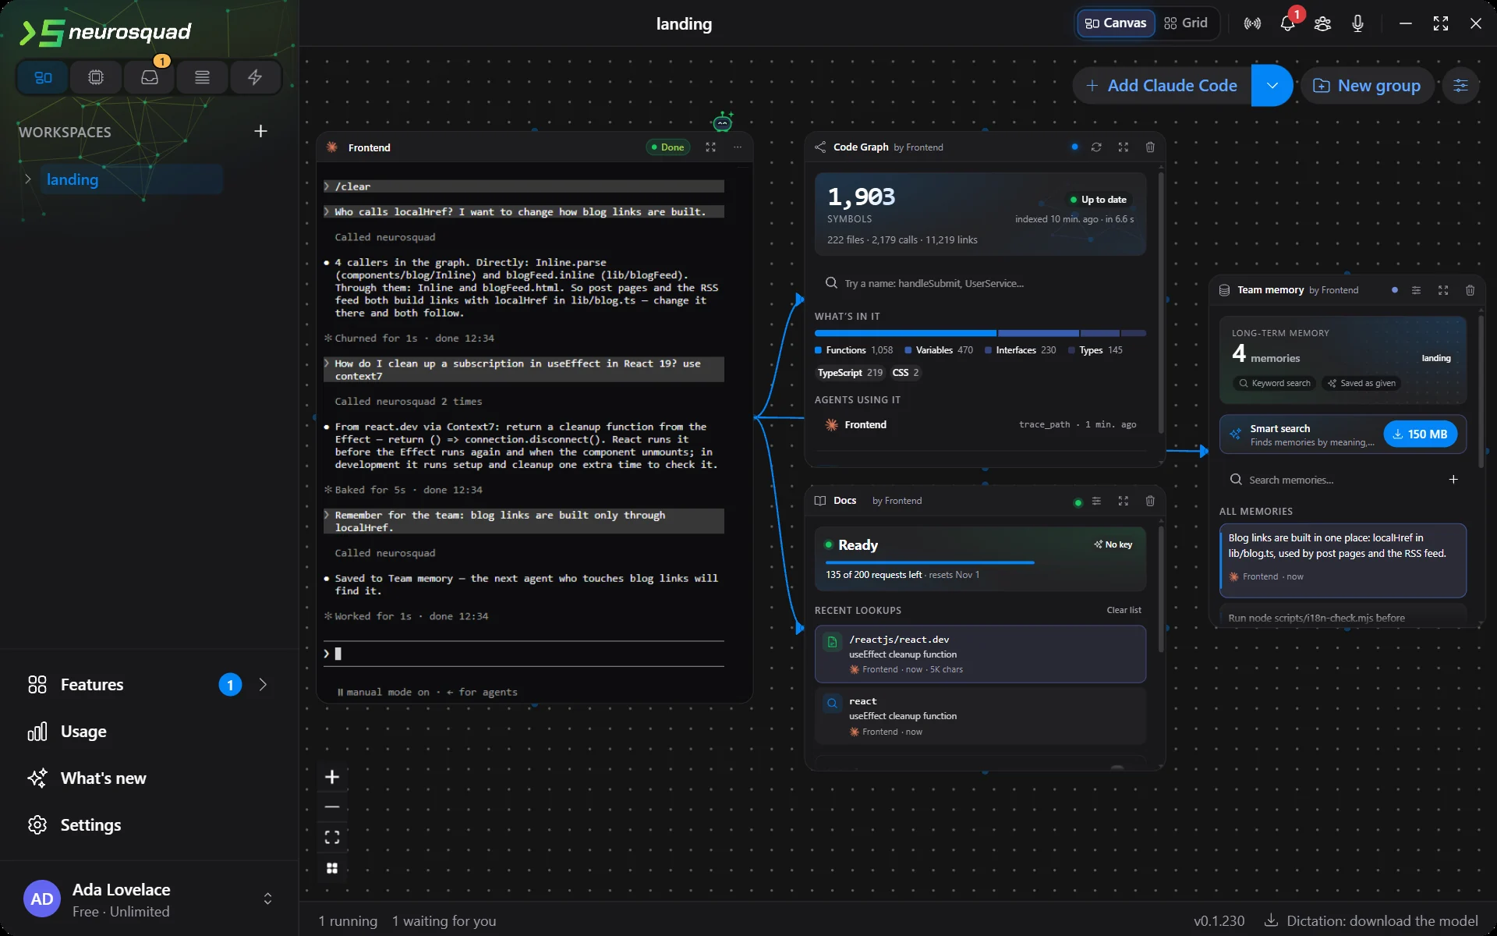Open the stacked list sidebar tab
The height and width of the screenshot is (936, 1497).
202,77
